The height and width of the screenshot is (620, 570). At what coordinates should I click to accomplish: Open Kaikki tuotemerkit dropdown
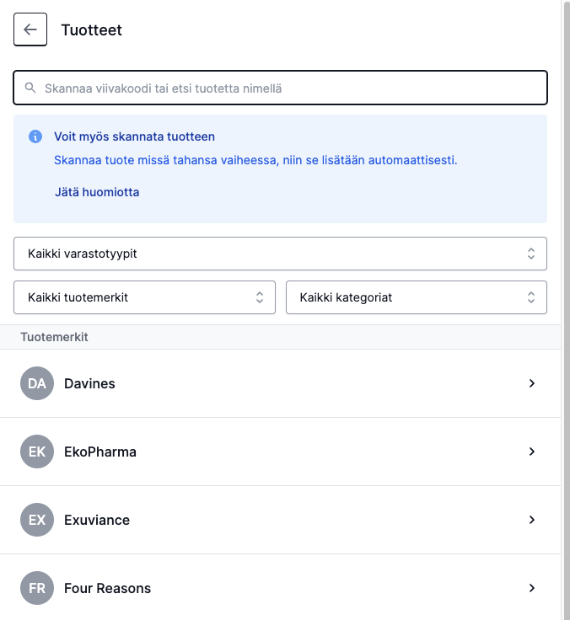(144, 297)
